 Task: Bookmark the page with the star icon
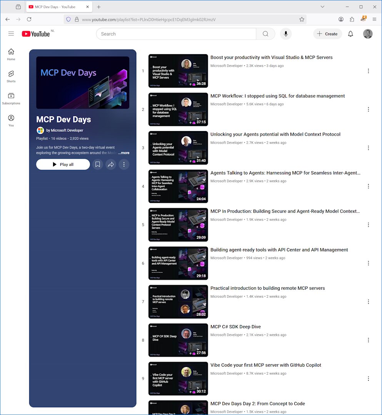(x=302, y=19)
